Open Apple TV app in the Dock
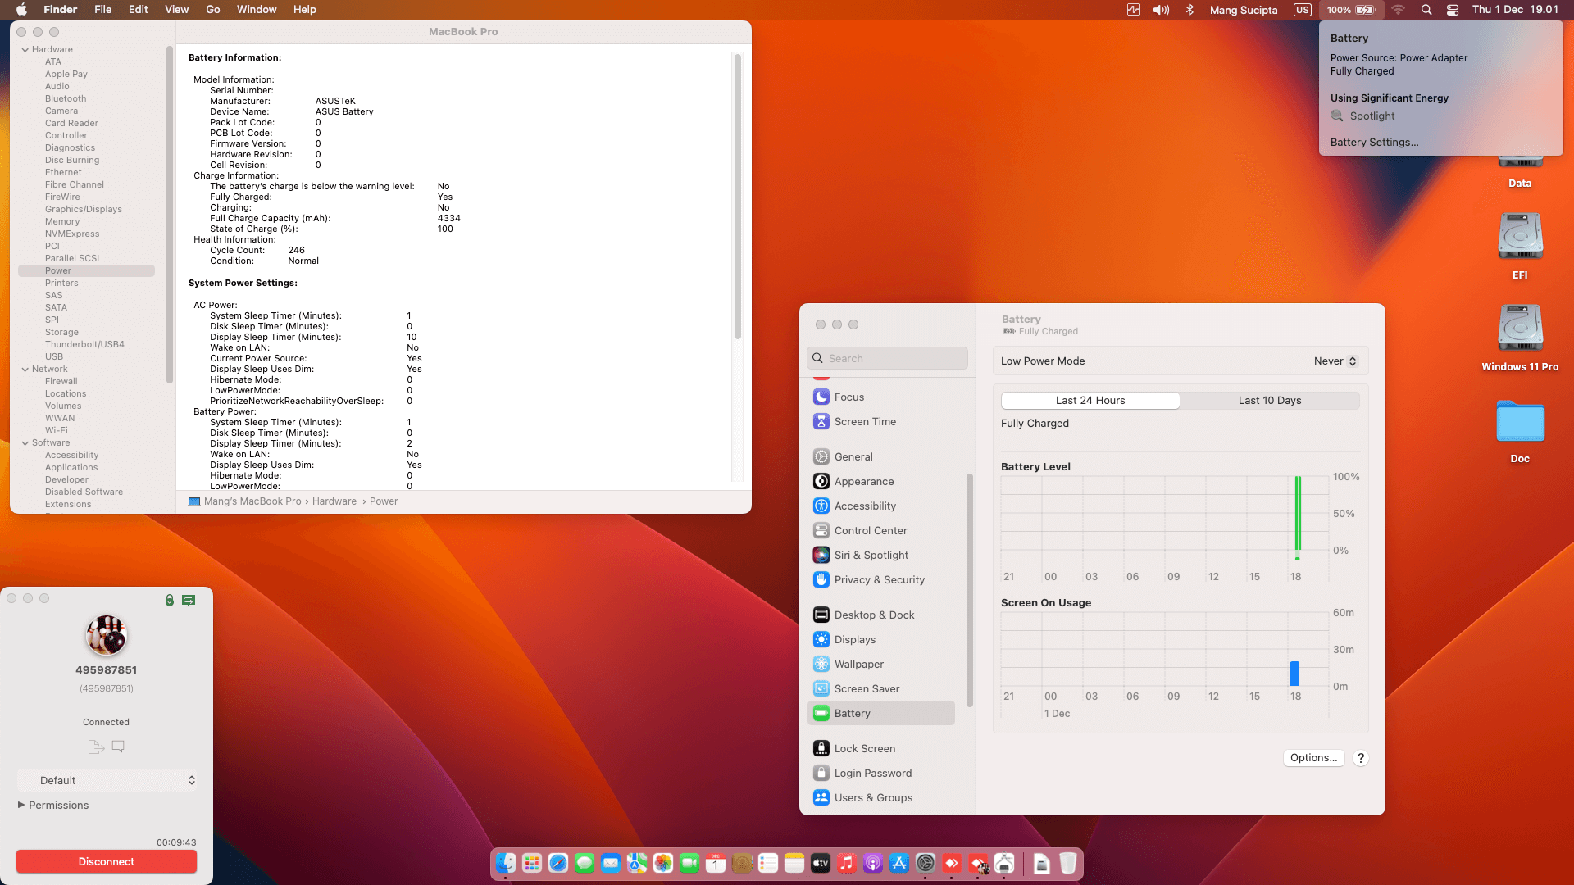The width and height of the screenshot is (1574, 885). pos(821,863)
